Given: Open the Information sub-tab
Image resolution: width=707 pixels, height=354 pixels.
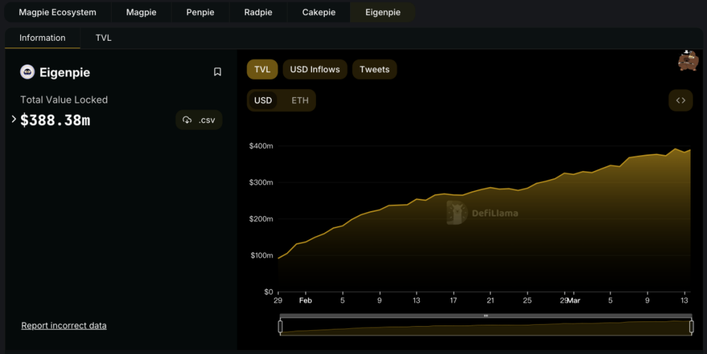Looking at the screenshot, I should (x=42, y=38).
